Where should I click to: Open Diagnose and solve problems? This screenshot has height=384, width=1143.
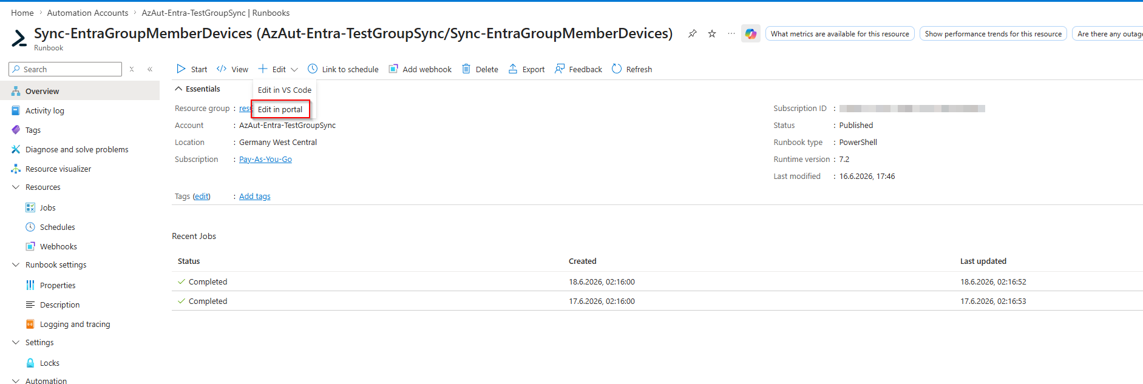tap(77, 149)
